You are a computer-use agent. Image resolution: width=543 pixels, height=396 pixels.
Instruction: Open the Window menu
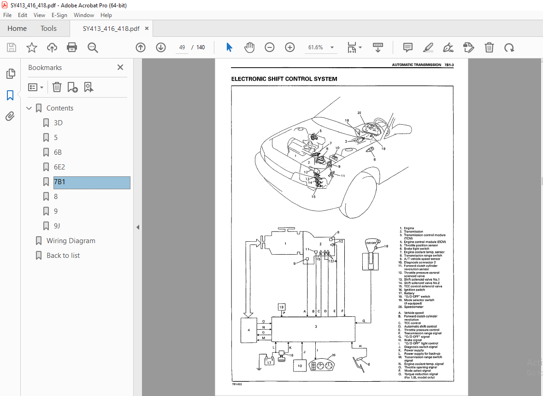point(84,15)
